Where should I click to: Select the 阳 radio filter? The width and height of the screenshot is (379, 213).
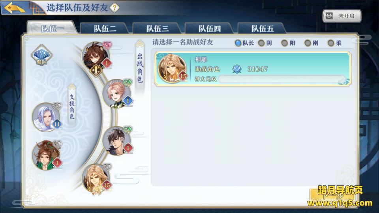pos(288,43)
